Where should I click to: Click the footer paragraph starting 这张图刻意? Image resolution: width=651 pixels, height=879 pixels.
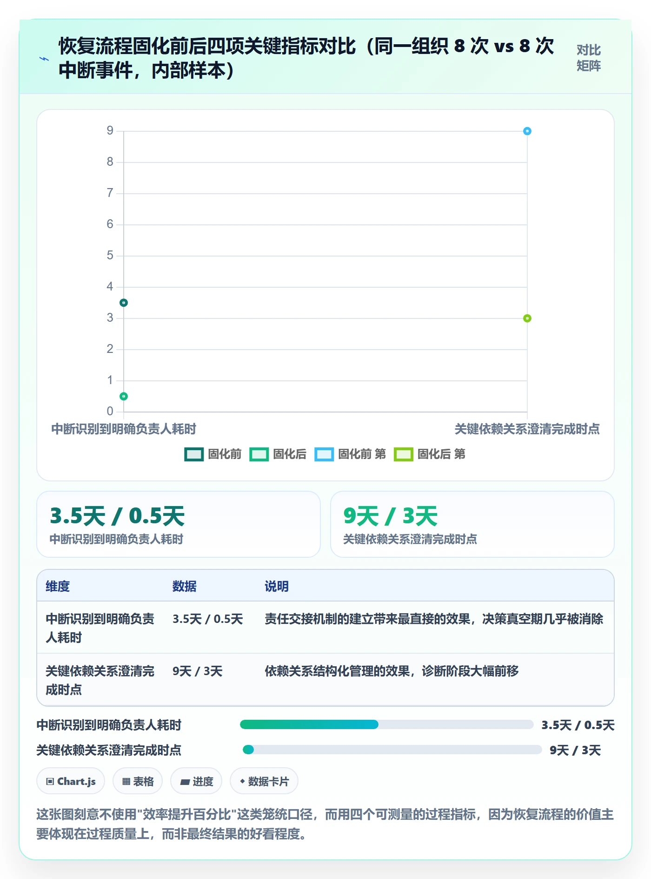325,824
